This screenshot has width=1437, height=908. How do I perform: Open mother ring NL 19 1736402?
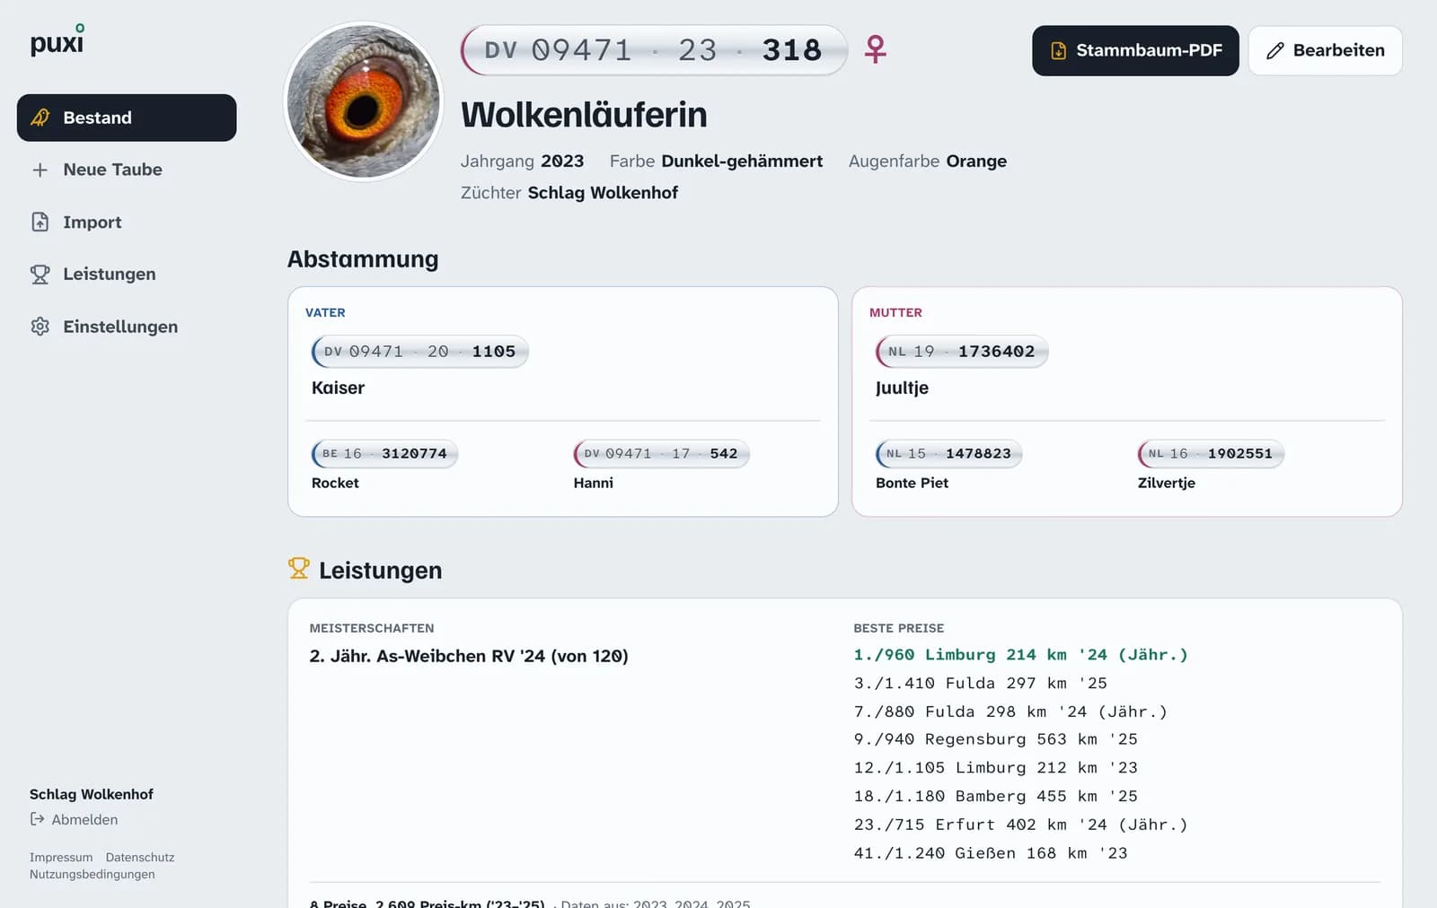point(961,352)
